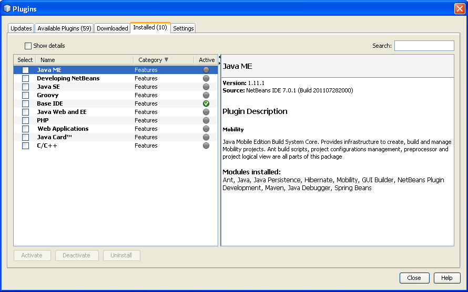Click the gray status icon for PHP
Screen dimensions: 468x292
tap(206, 120)
